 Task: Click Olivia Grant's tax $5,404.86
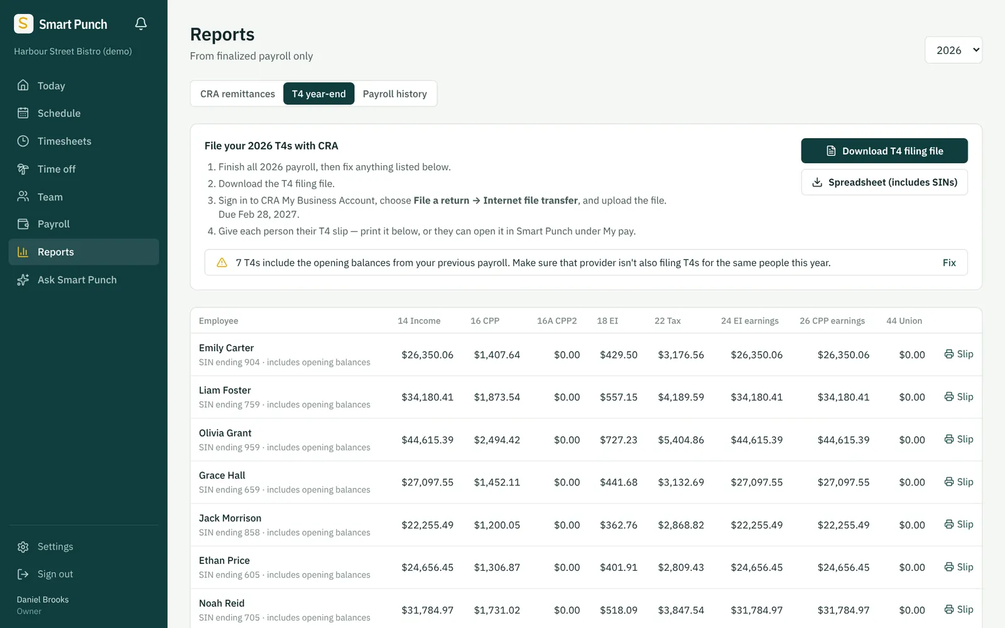[681, 440]
